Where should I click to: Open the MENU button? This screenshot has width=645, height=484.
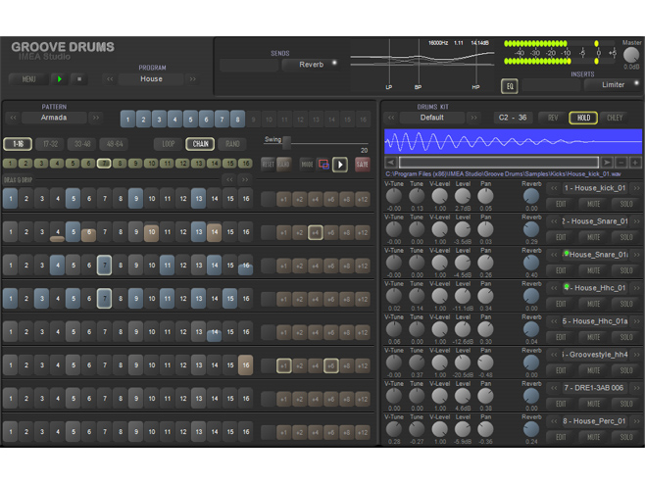28,79
